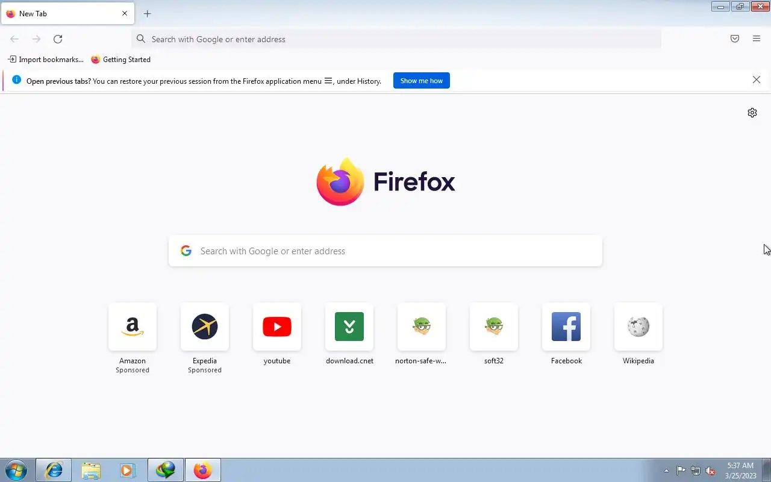This screenshot has height=482, width=771.
Task: Open muted volume tray icon
Action: point(711,471)
